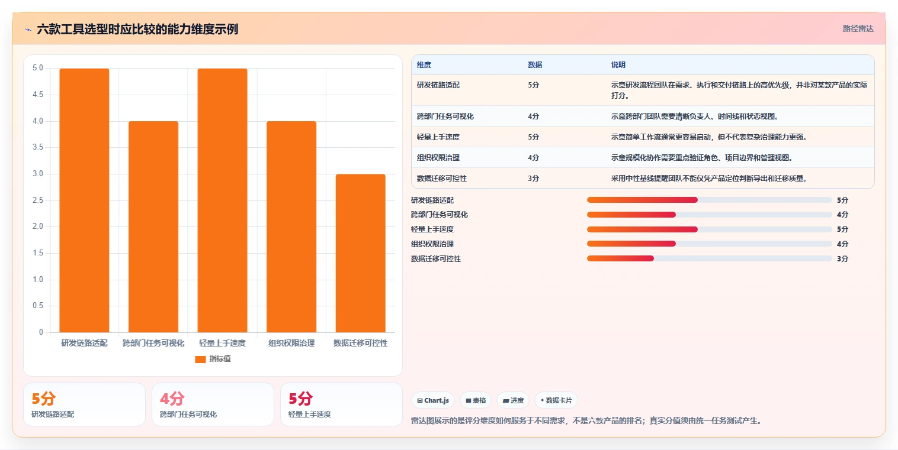Click the 轻量上手速度 data card showing 5分
Image resolution: width=898 pixels, height=450 pixels.
point(341,404)
